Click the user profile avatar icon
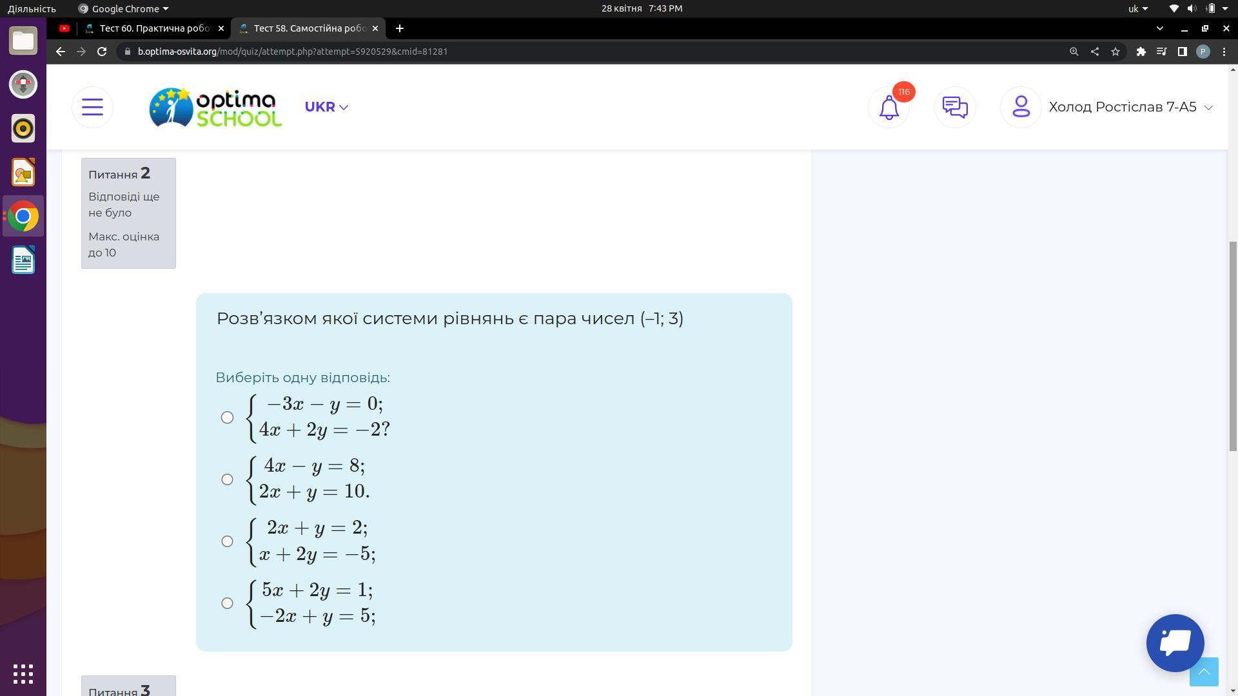This screenshot has height=696, width=1238. (x=1021, y=107)
